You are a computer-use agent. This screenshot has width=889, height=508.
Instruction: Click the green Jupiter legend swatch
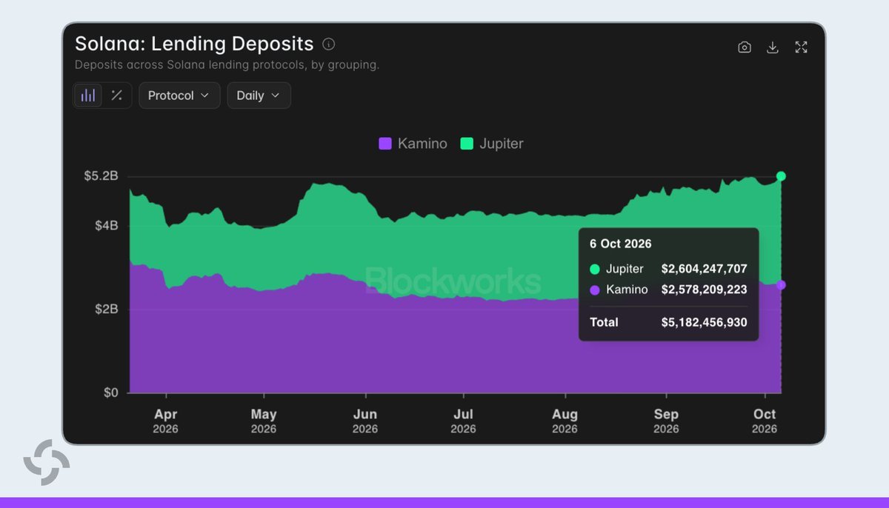coord(467,144)
